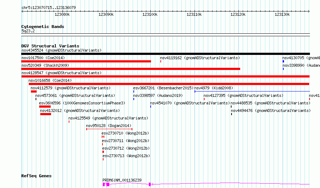
Task: Click the 123100k ruler tick label
Action: point(150,14)
